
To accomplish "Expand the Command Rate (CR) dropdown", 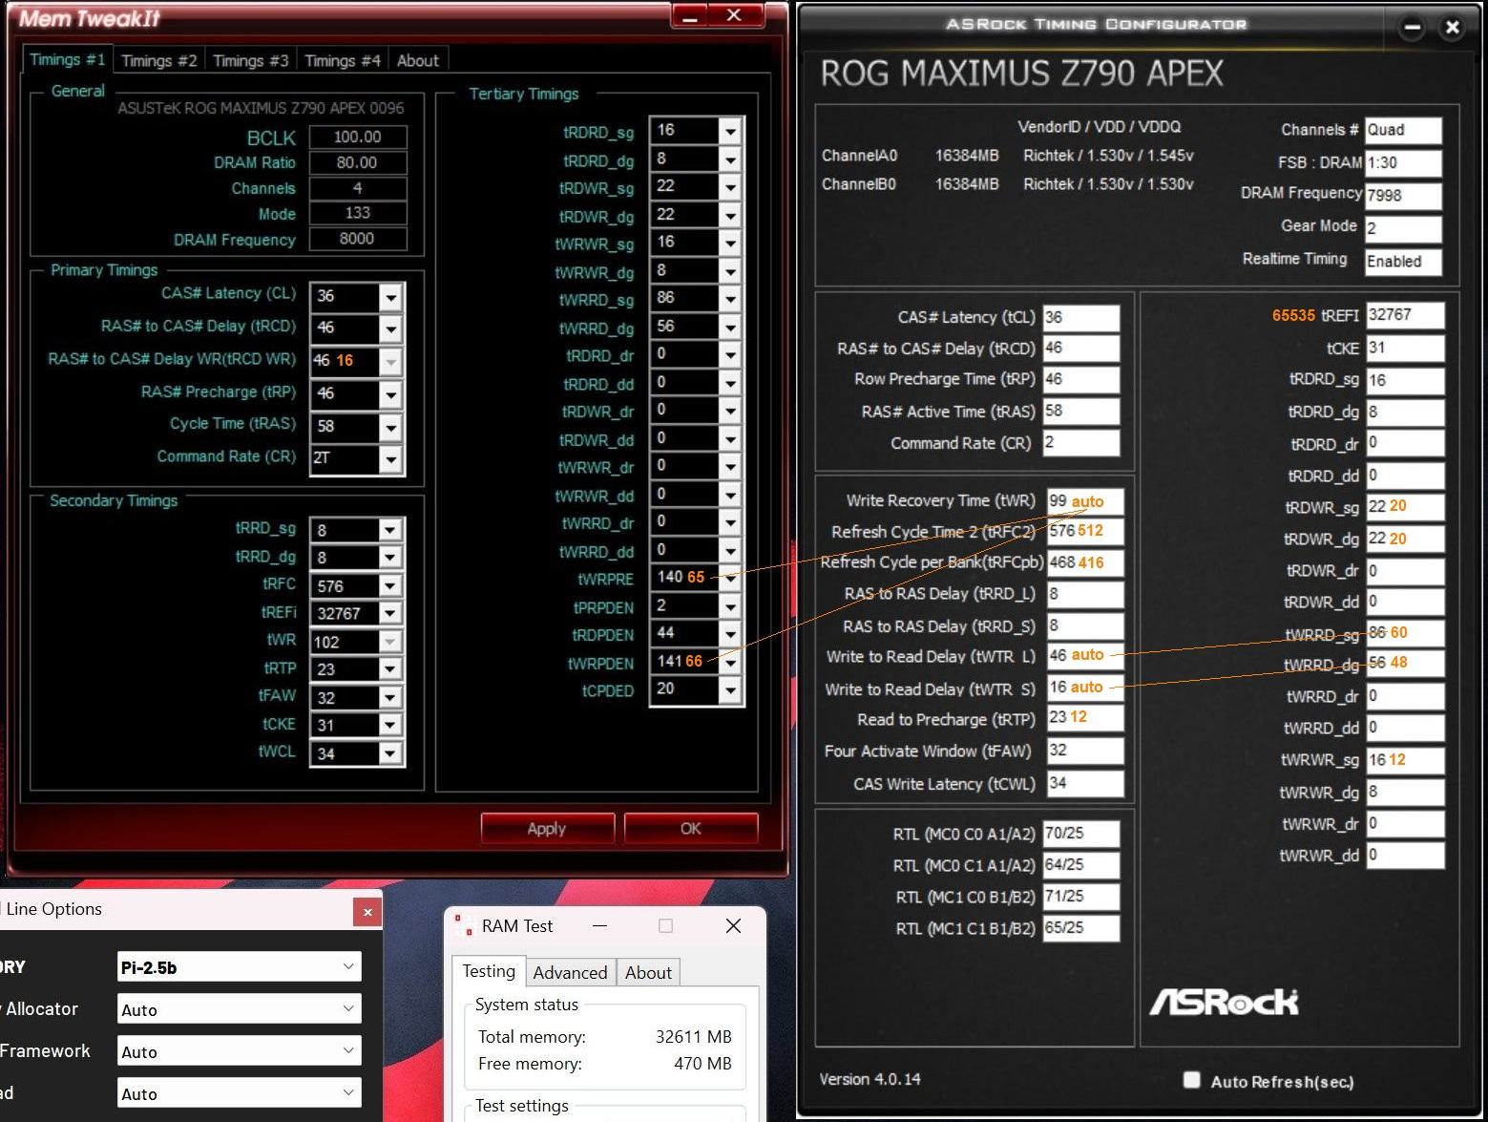I will tap(390, 459).
